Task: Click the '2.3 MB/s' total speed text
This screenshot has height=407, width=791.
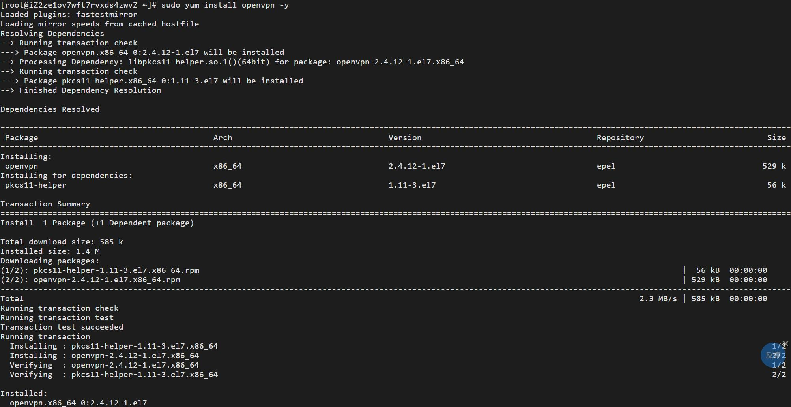Action: 658,299
